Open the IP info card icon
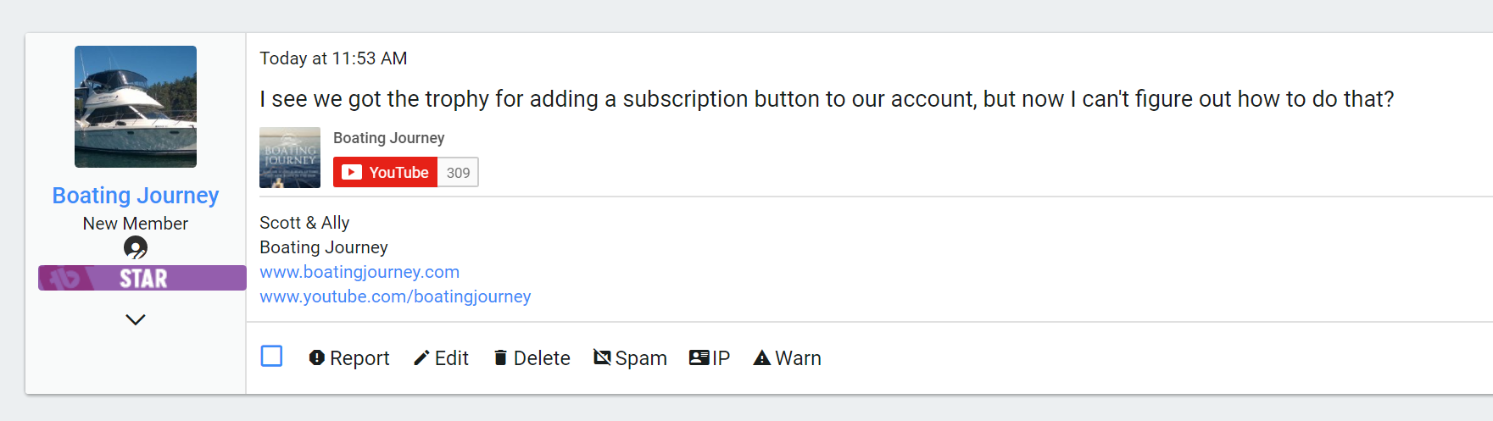Viewport: 1493px width, 421px height. pos(699,358)
